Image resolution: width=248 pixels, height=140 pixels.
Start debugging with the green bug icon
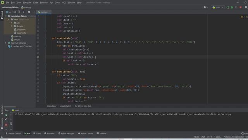pos(232,7)
